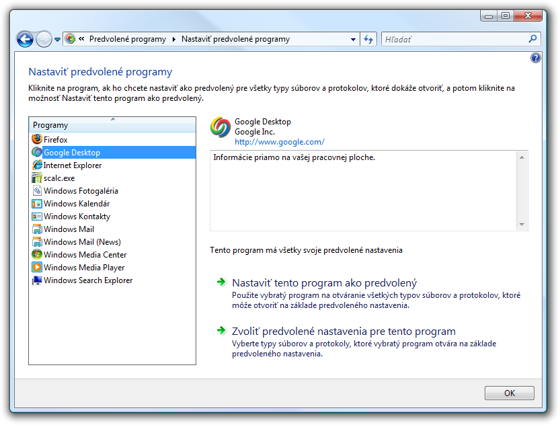Maximize the window
This screenshot has height=425, width=560.
506,15
